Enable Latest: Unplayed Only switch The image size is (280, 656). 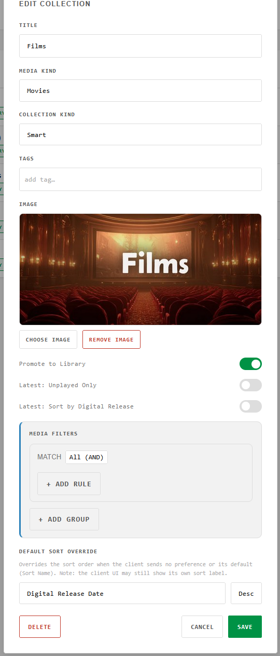click(x=250, y=385)
